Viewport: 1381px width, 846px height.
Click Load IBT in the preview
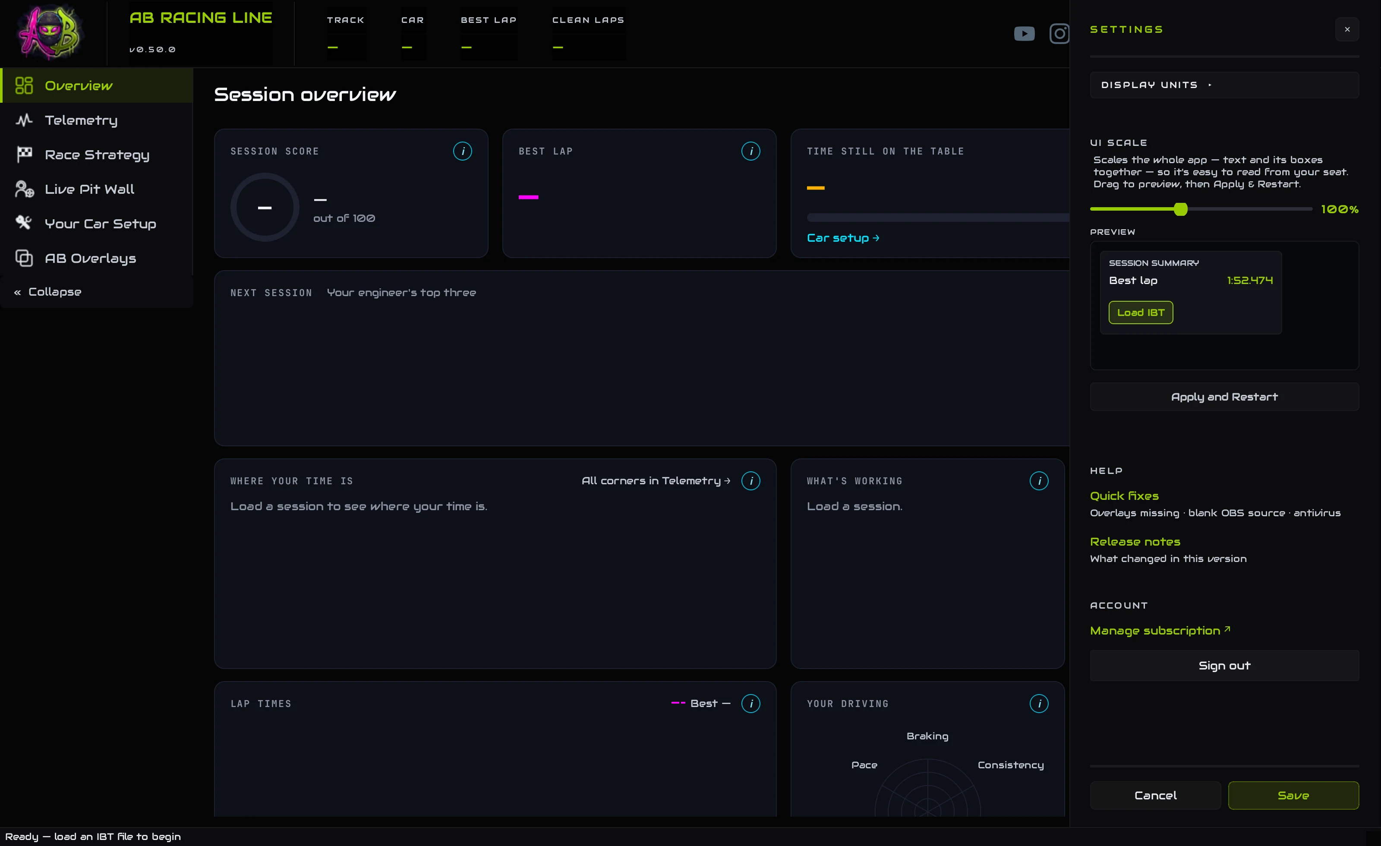(x=1141, y=312)
